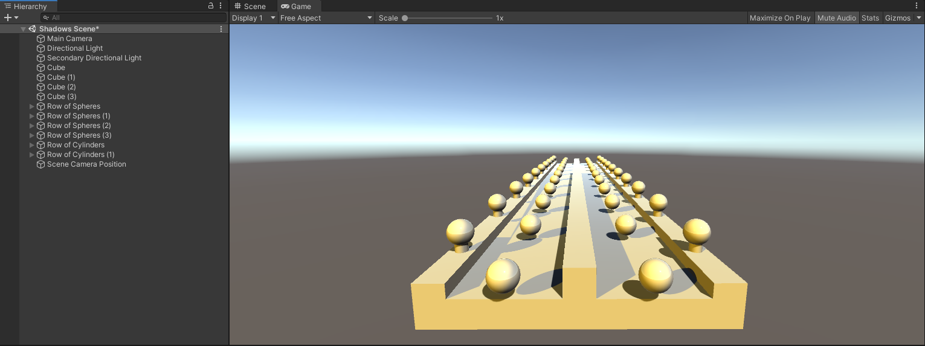925x346 pixels.
Task: Select Scene Camera Position in Hierarchy
Action: [86, 164]
